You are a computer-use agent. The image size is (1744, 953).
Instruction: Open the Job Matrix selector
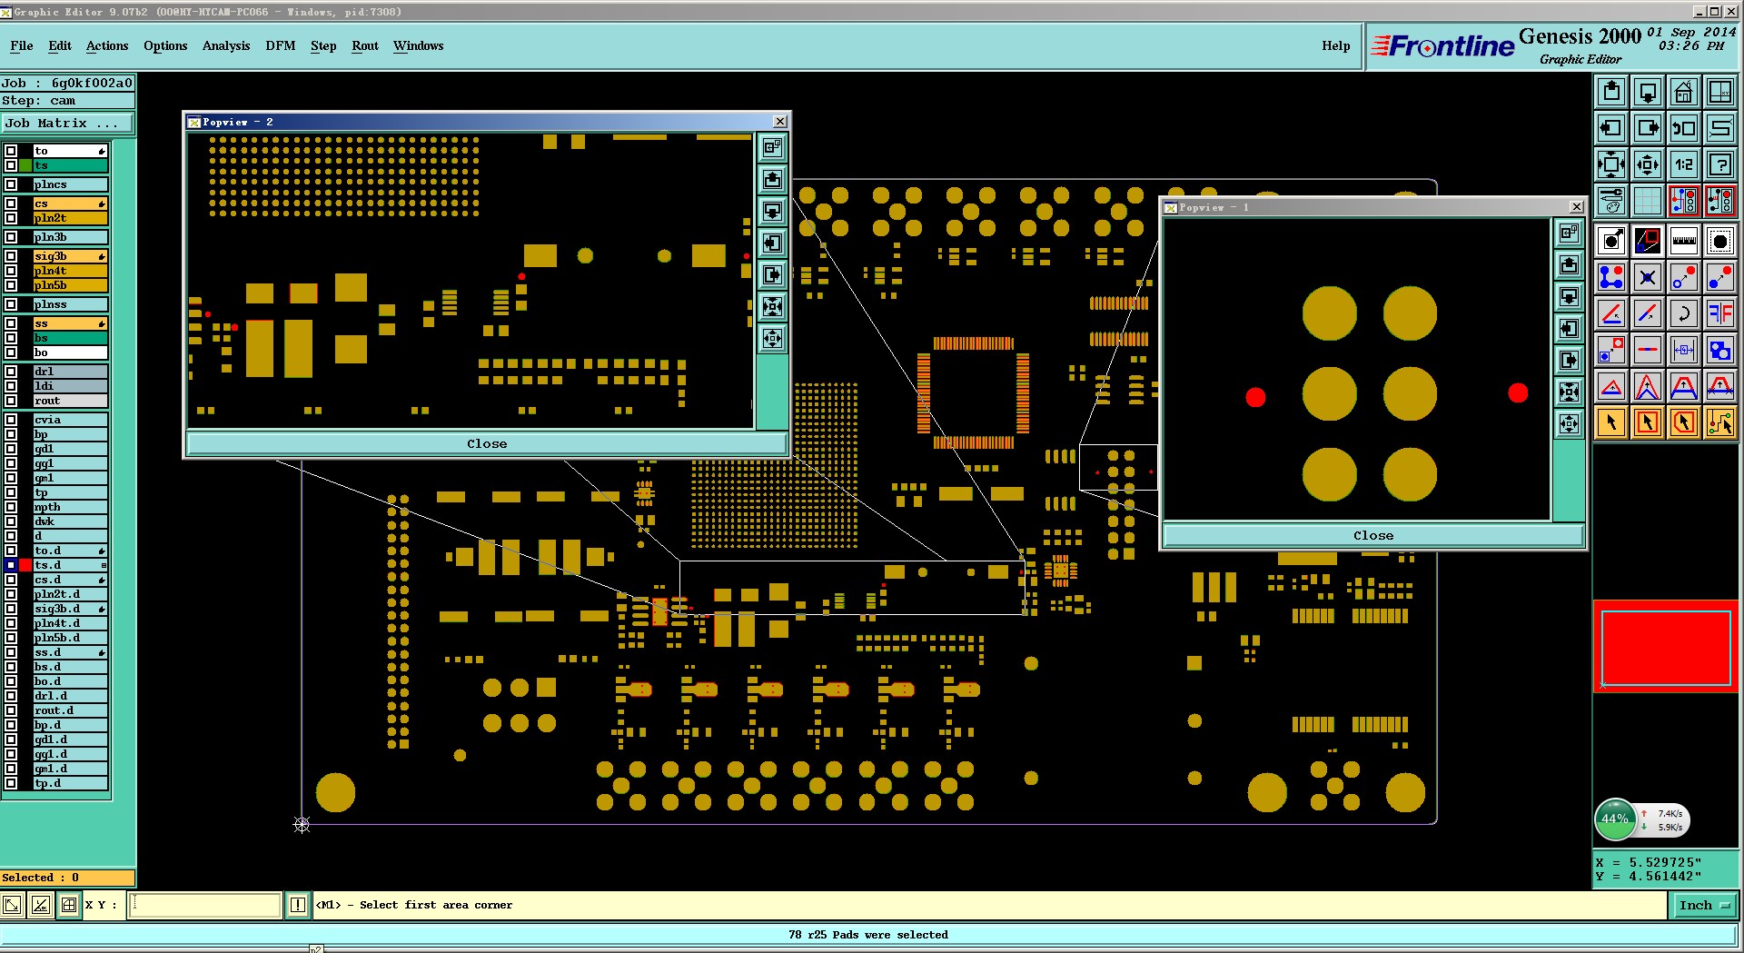67,124
